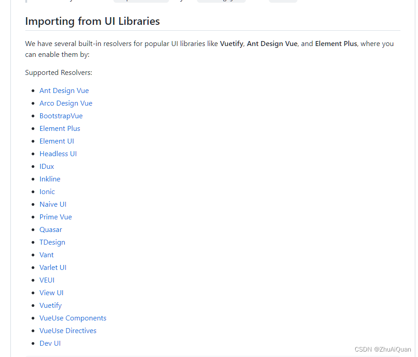
Task: Click the Quasar link
Action: point(51,229)
